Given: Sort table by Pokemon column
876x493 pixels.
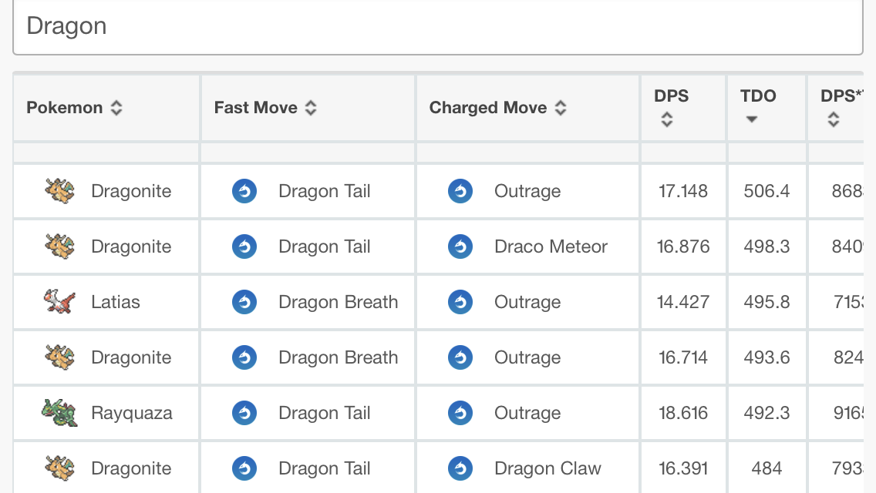Looking at the screenshot, I should tap(116, 108).
